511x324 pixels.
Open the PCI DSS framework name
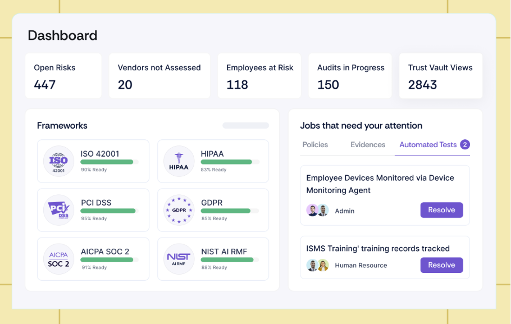tap(96, 203)
